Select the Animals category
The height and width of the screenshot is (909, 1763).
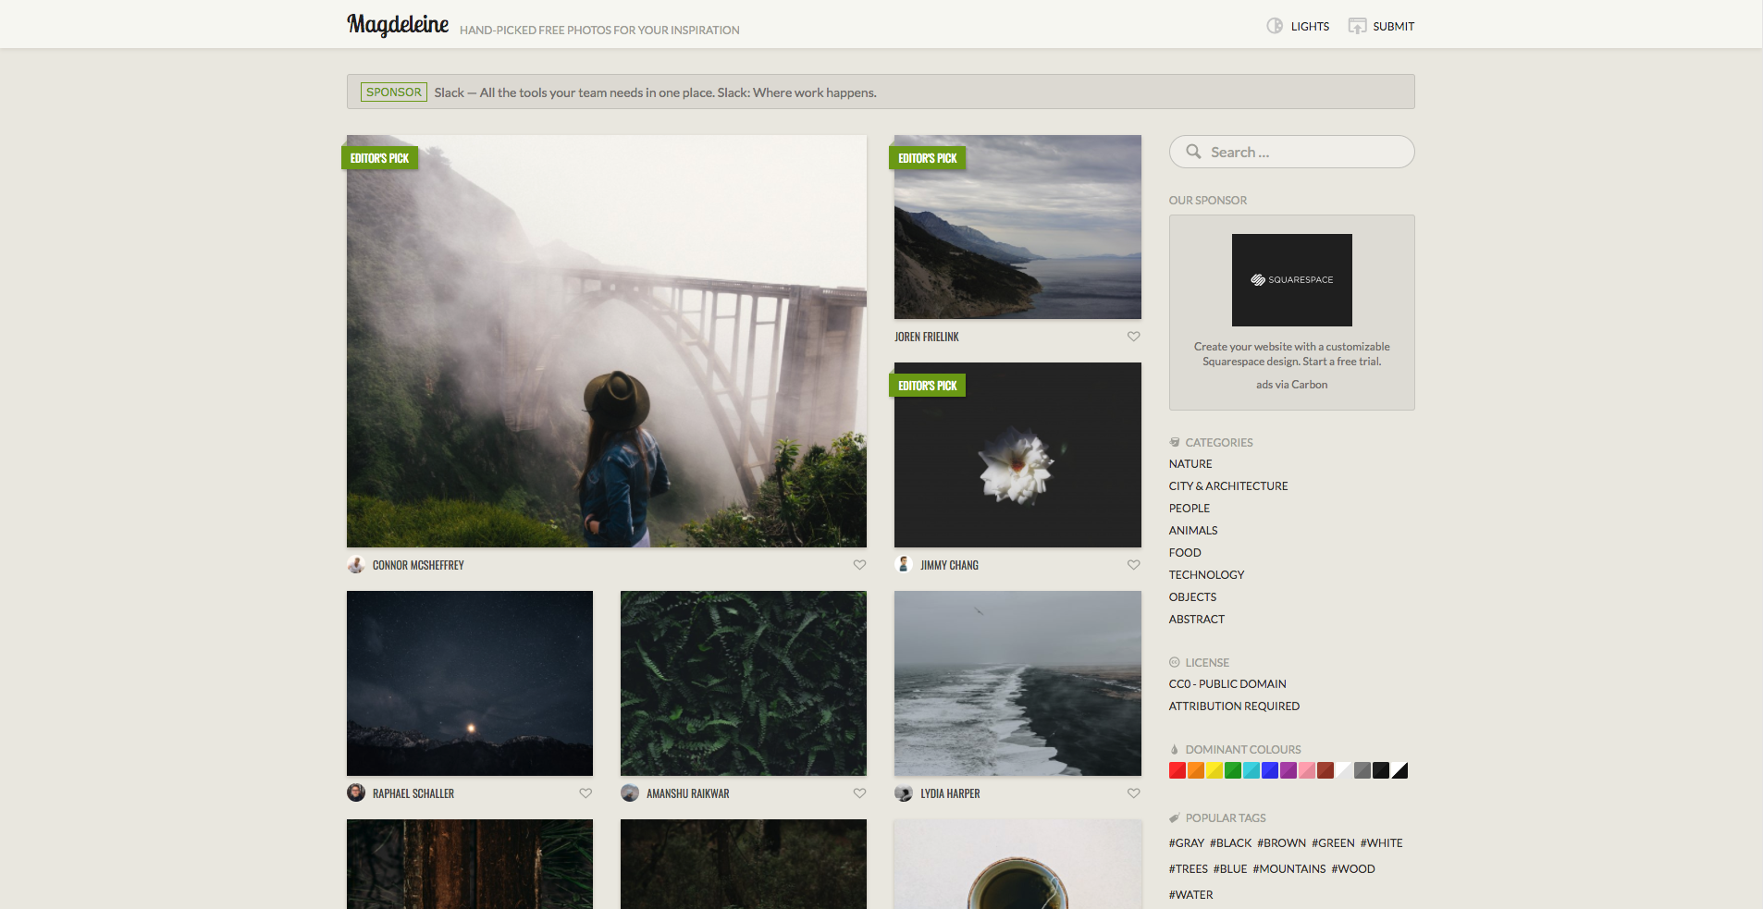coord(1193,531)
